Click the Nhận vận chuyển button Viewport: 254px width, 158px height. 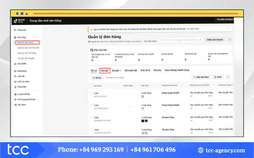pyautogui.click(x=215, y=40)
